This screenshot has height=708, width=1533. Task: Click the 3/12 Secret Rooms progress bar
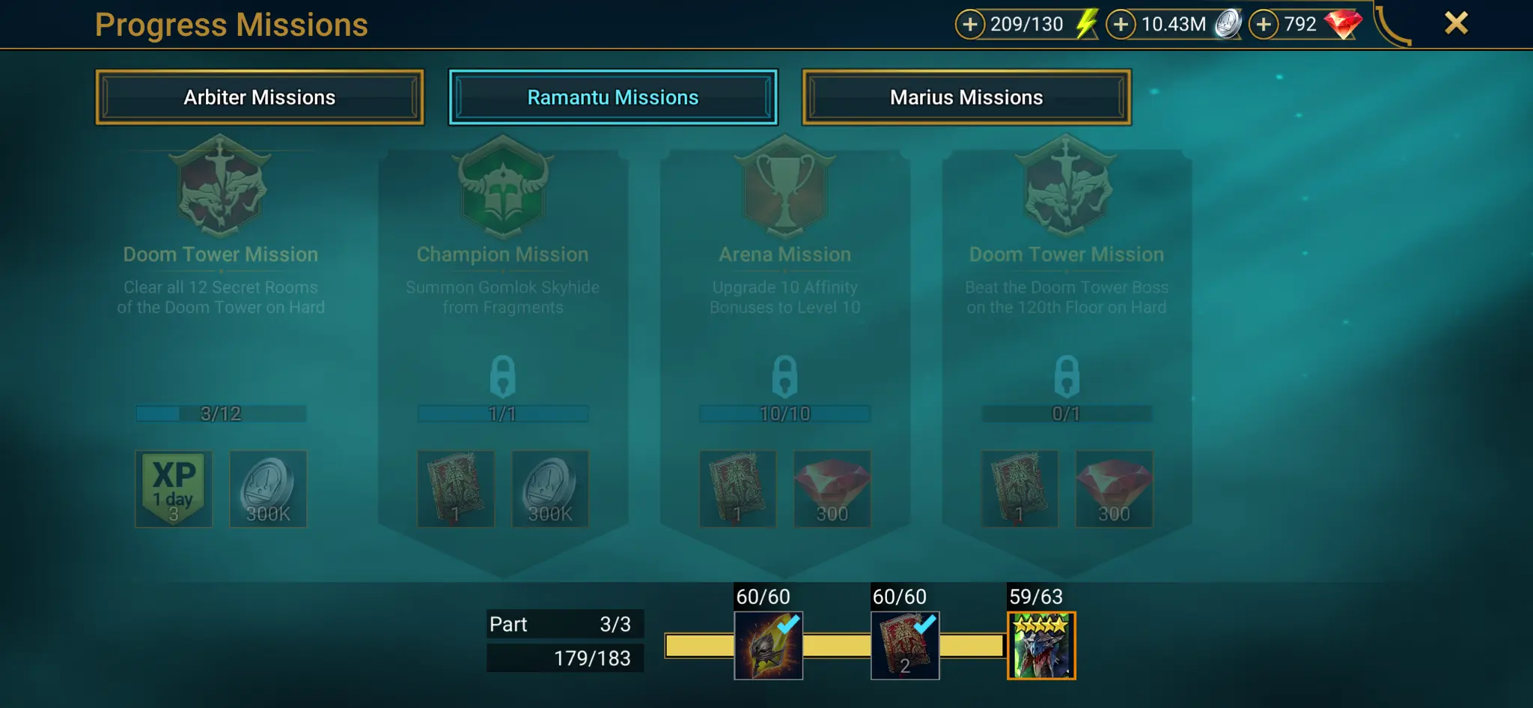pyautogui.click(x=221, y=413)
